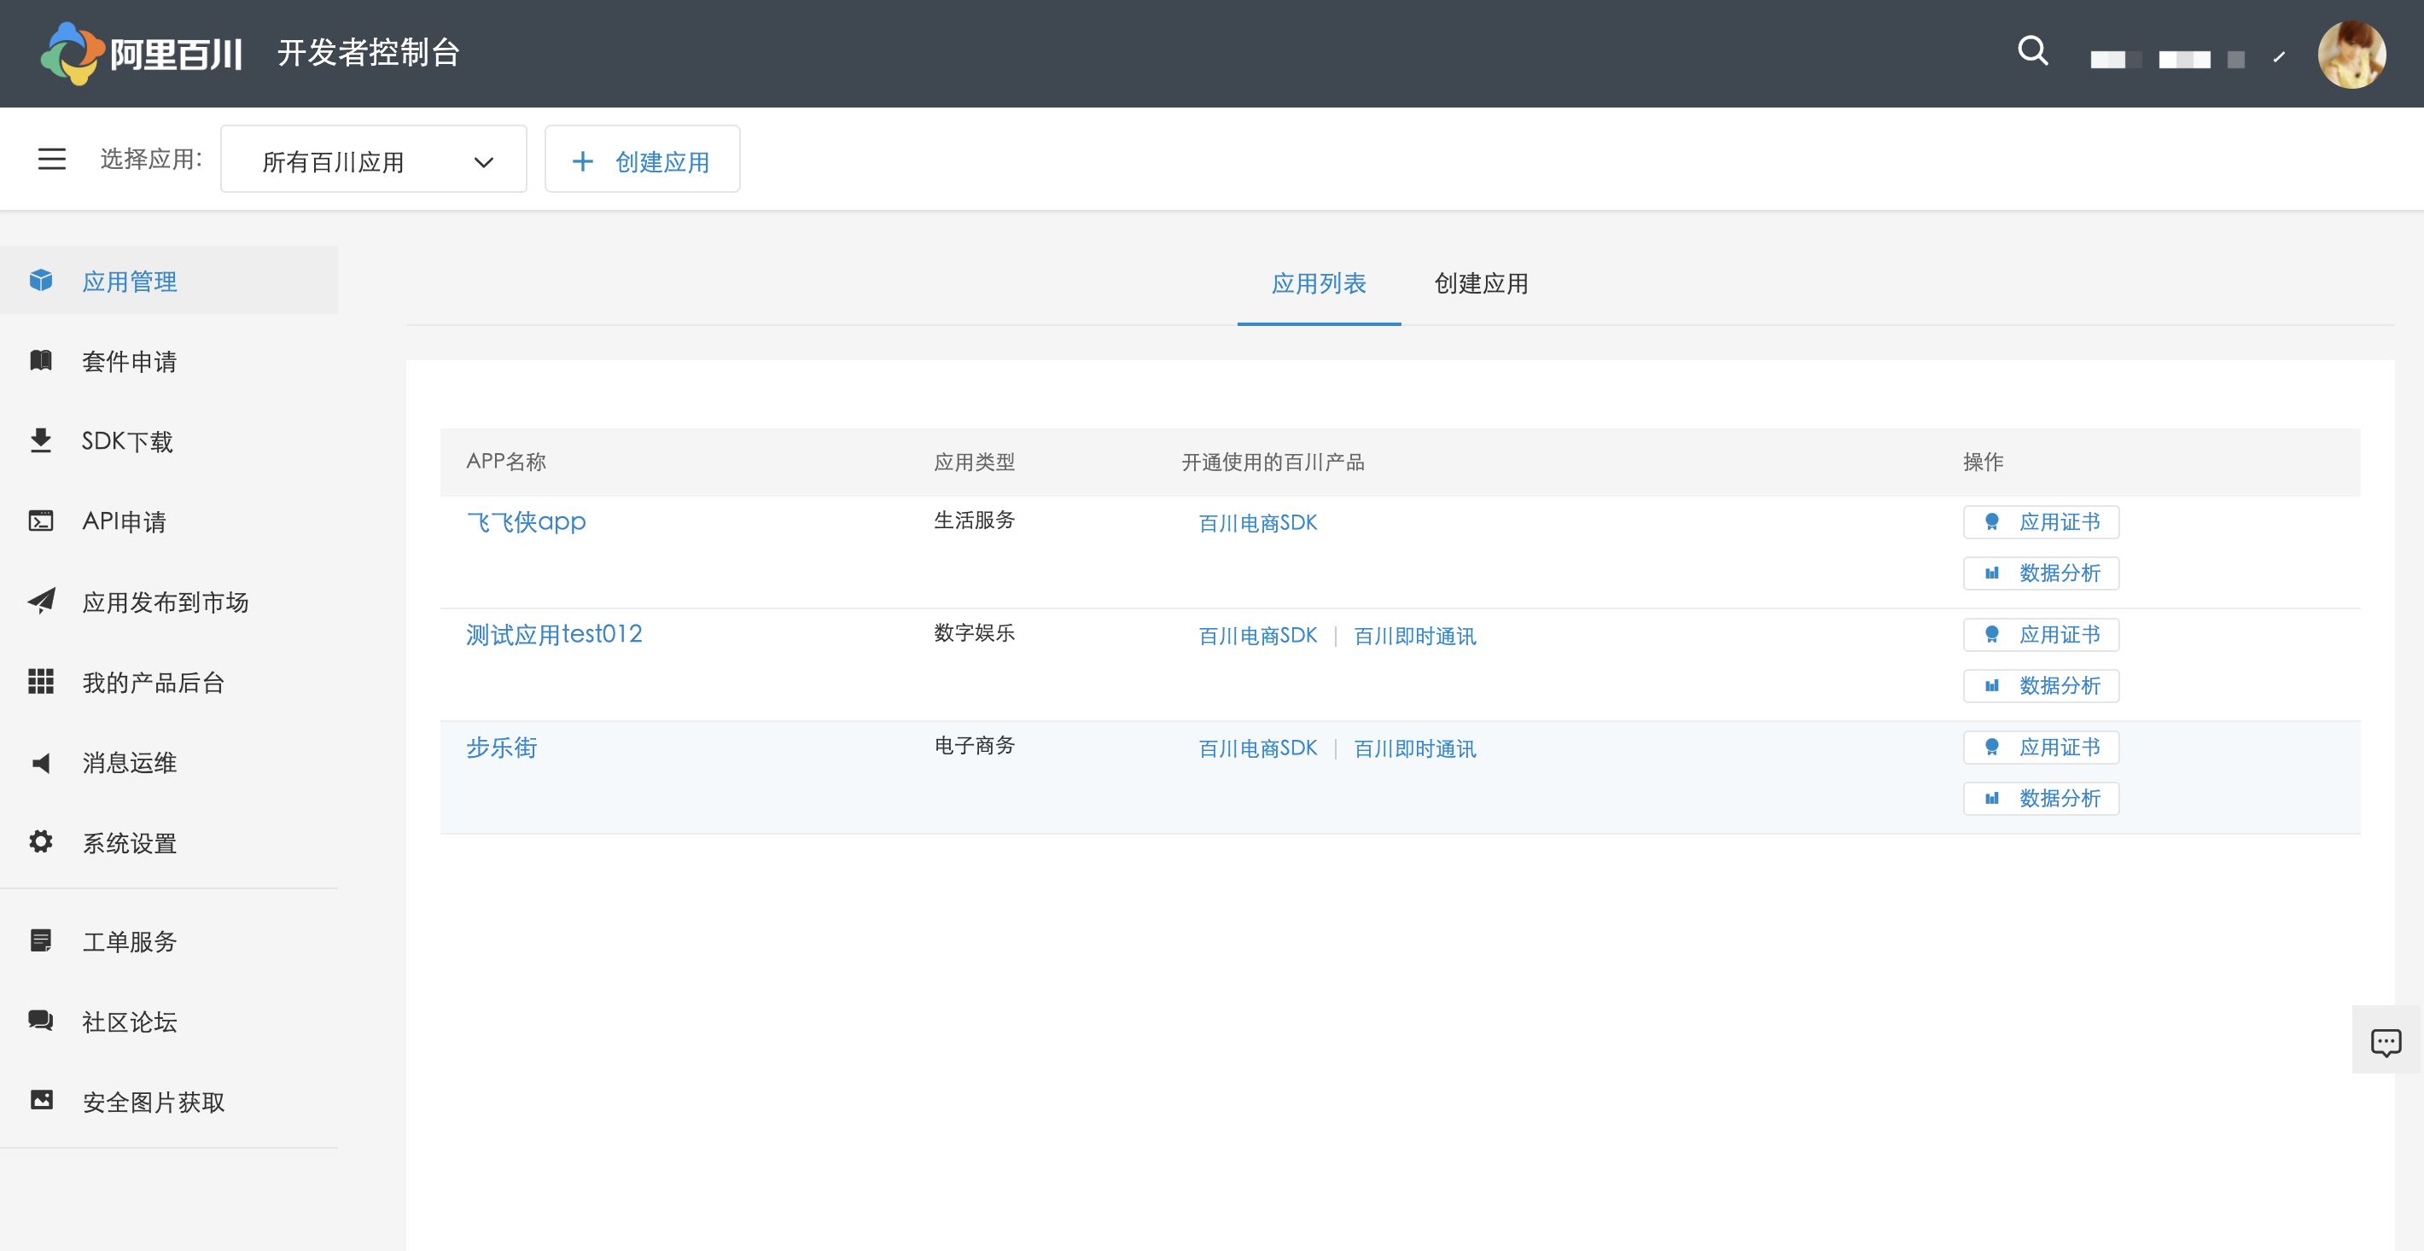The image size is (2424, 1251).
Task: Open the 测试应用test012 application link
Action: click(554, 634)
